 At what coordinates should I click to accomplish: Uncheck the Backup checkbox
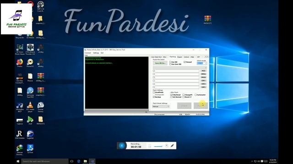(154, 97)
